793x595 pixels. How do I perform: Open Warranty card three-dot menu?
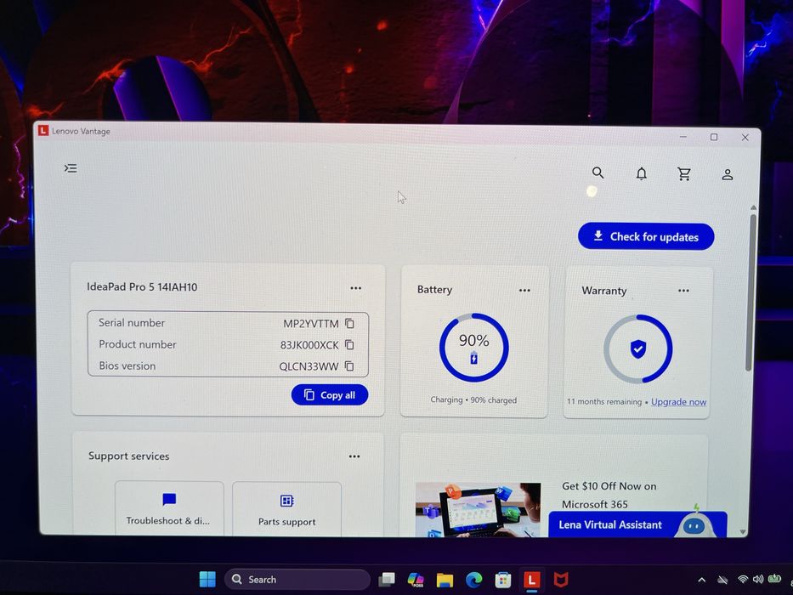pos(683,291)
